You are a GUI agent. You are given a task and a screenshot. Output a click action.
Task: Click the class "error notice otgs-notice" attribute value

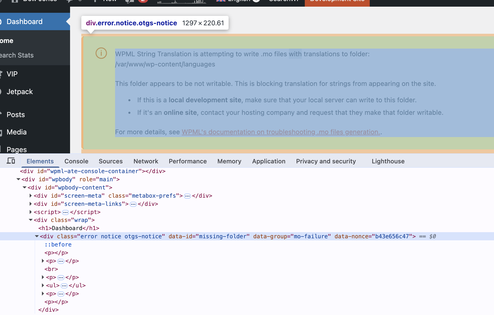coord(121,236)
